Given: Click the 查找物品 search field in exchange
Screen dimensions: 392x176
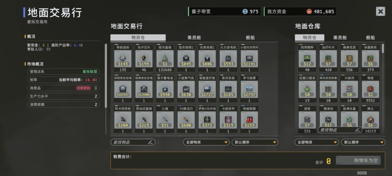Looking at the screenshot, I should [x=133, y=142].
